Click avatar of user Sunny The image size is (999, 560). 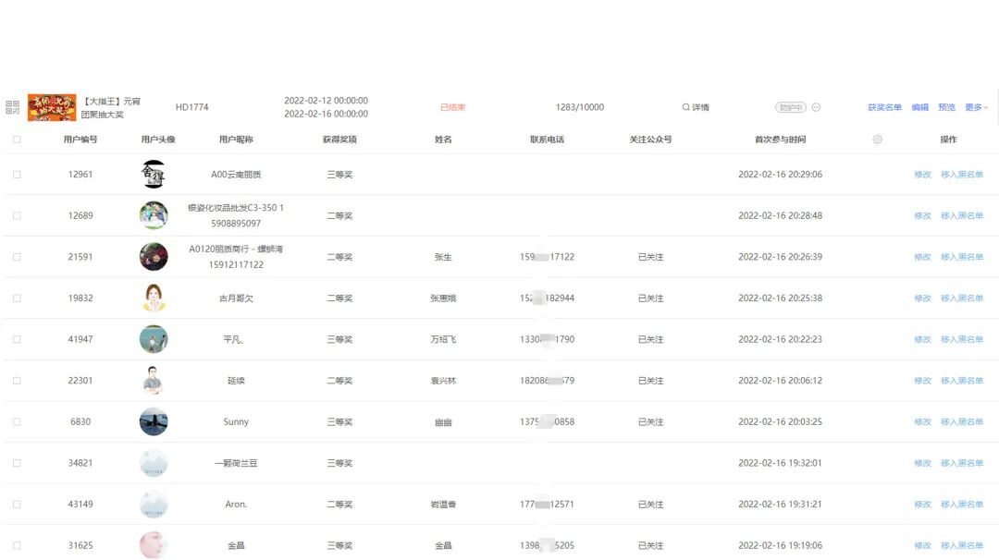click(154, 422)
